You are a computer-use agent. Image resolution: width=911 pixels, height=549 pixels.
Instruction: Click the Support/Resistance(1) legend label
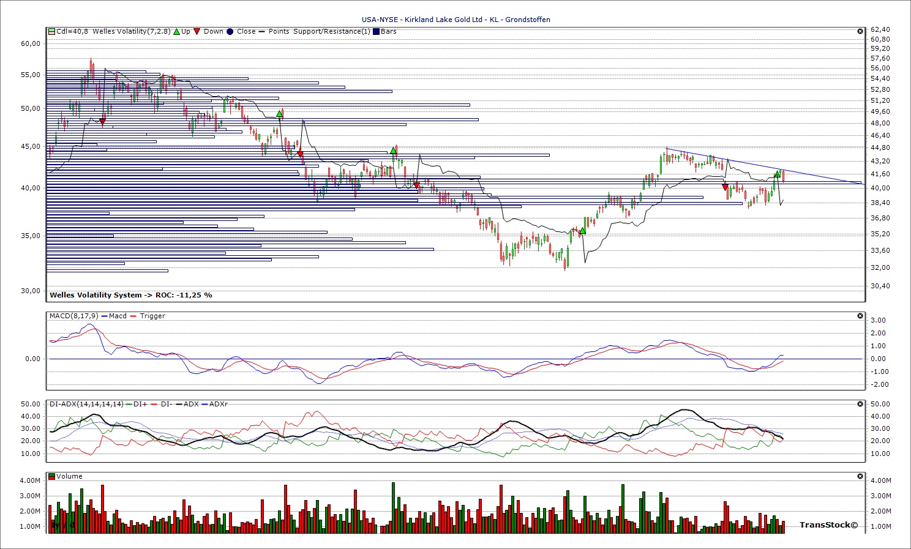pos(331,31)
